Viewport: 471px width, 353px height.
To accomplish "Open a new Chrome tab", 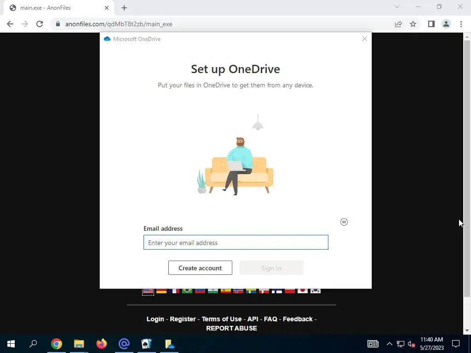I will point(124,8).
